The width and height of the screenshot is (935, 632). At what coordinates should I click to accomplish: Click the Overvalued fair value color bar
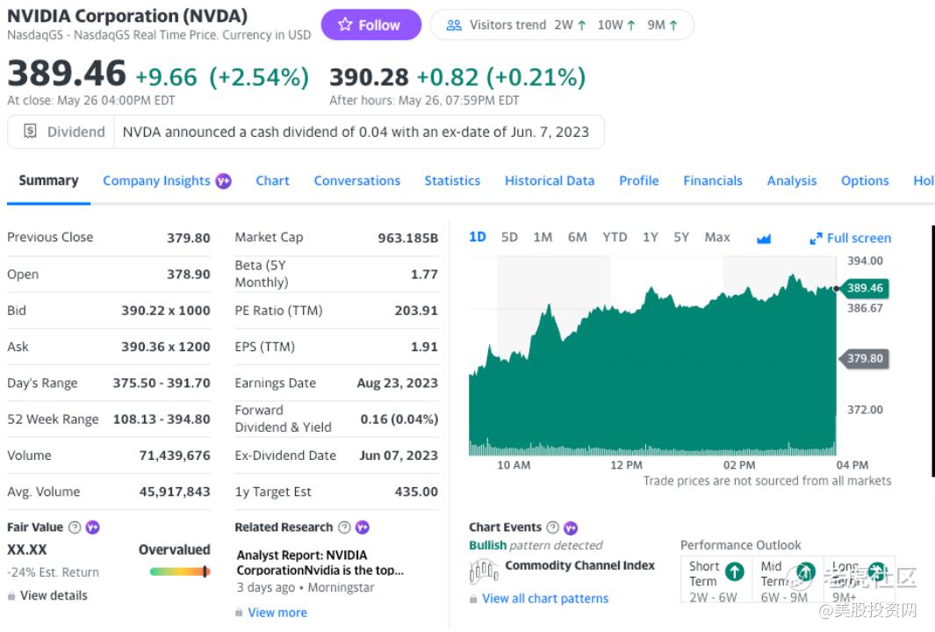(x=180, y=571)
